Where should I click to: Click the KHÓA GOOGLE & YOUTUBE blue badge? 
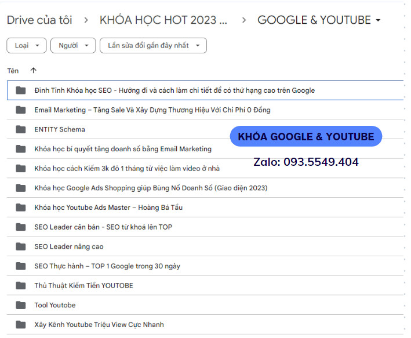(306, 137)
